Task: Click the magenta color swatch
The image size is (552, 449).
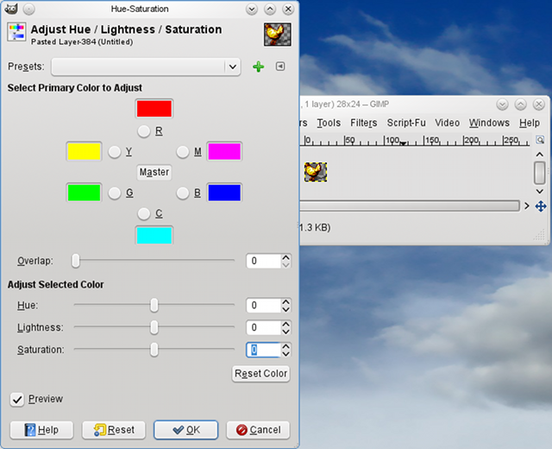Action: pos(223,152)
